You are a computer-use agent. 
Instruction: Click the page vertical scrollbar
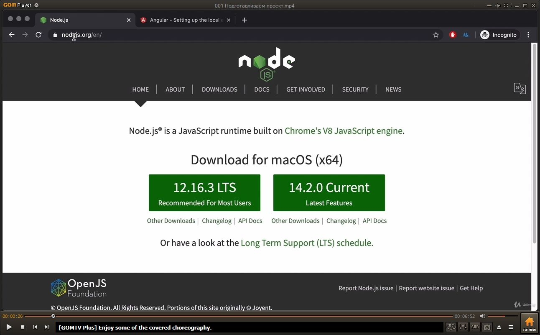click(534, 143)
